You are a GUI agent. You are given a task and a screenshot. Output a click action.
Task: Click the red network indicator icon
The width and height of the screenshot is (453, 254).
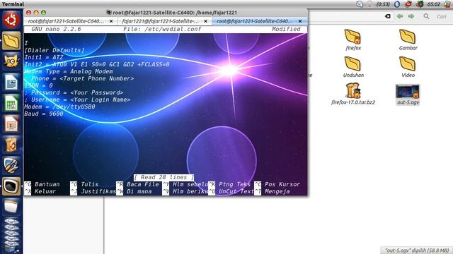tap(408, 4)
